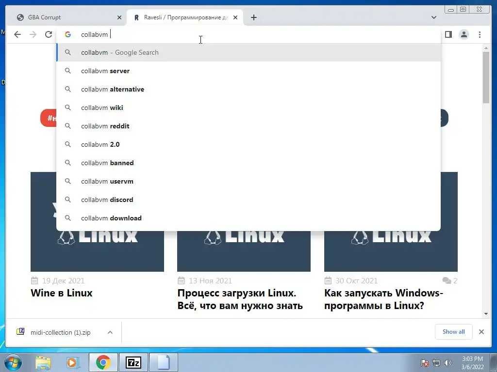This screenshot has width=497, height=372.
Task: Restore down the Chrome window
Action: pyautogui.click(x=463, y=10)
